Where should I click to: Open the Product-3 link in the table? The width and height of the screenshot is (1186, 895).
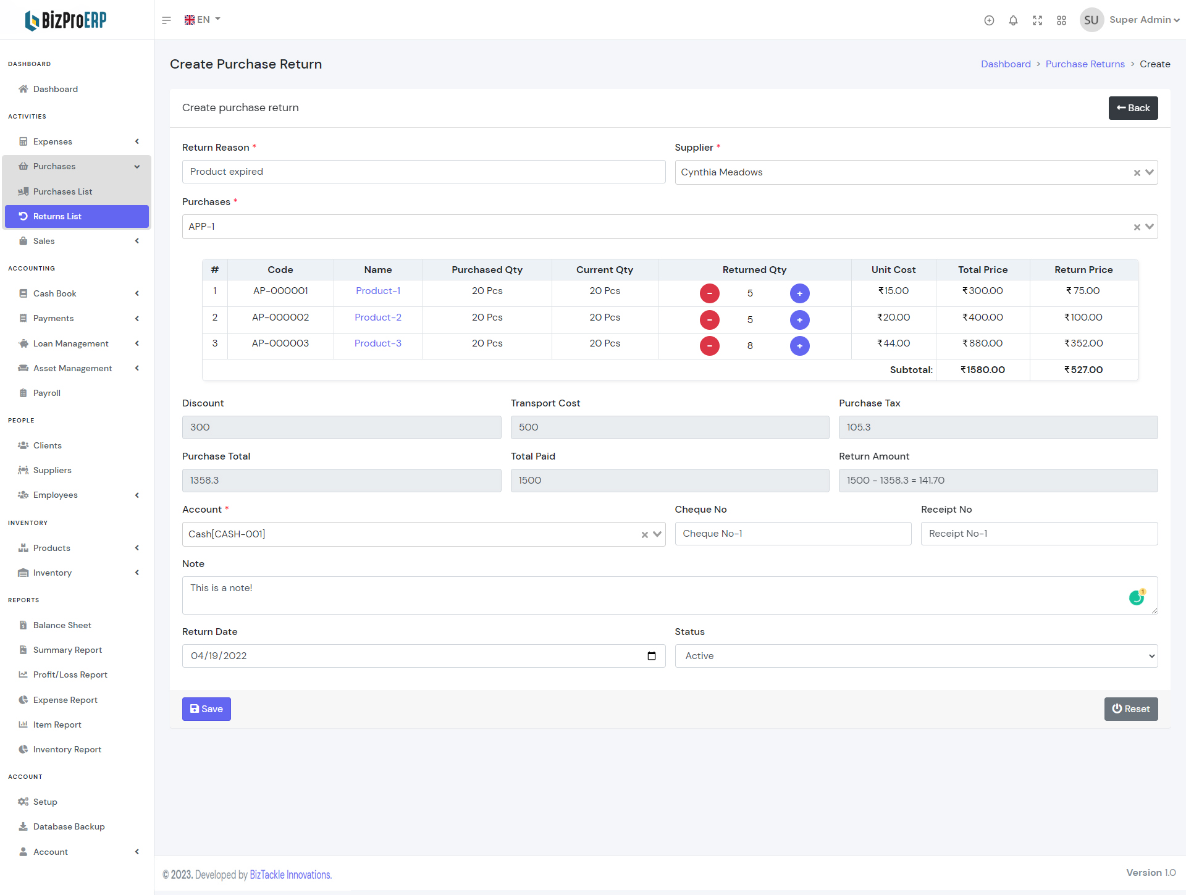click(x=377, y=343)
